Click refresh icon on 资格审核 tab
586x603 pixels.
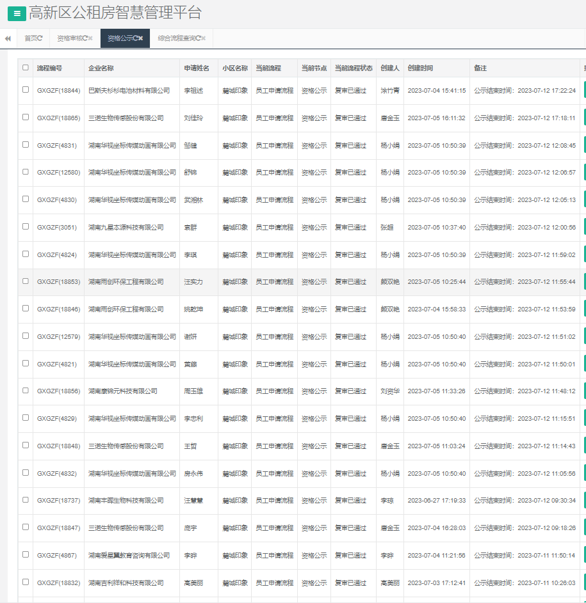pos(85,38)
